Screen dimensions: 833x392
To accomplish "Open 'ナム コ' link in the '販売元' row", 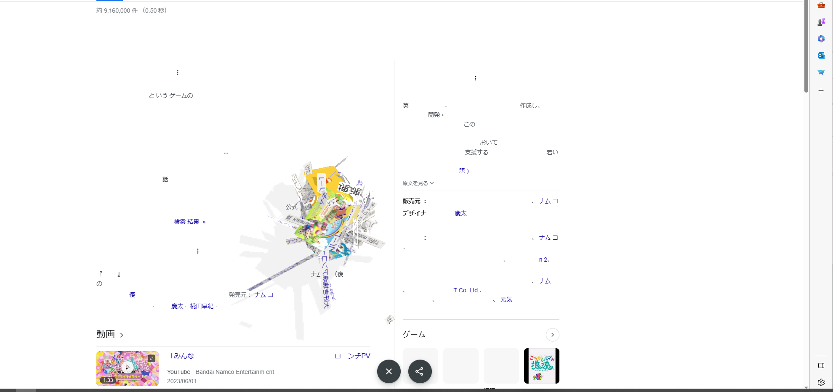I will click(x=548, y=201).
